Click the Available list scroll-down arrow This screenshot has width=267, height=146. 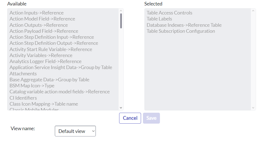click(x=121, y=108)
